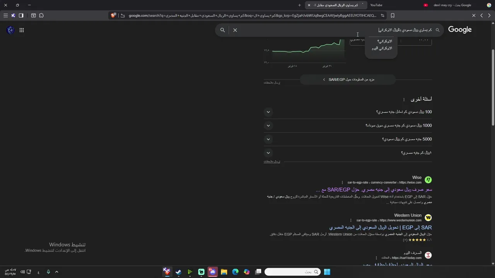Click the bookmark icon beside address bar
The image size is (495, 278).
[x=393, y=15]
